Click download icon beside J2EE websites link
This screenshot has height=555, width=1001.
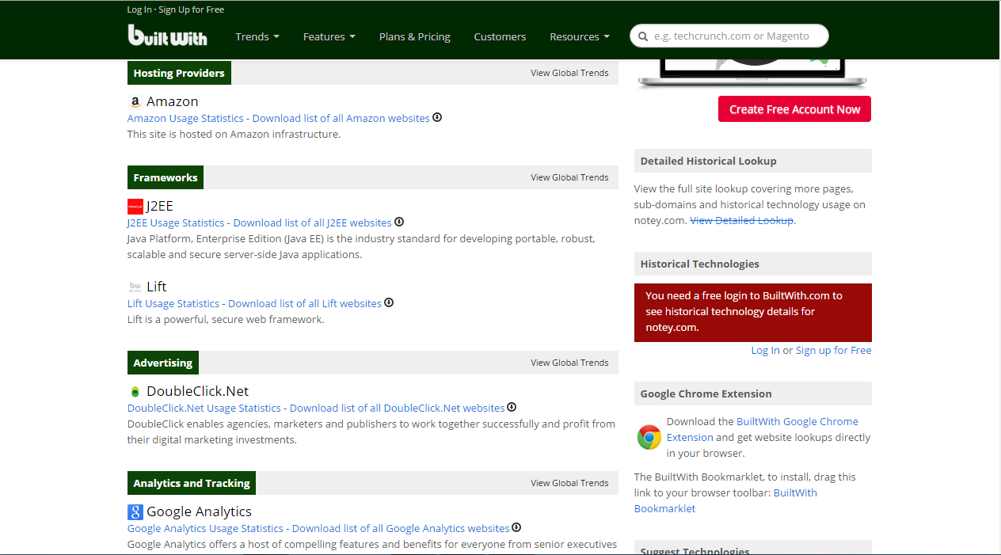click(x=399, y=222)
